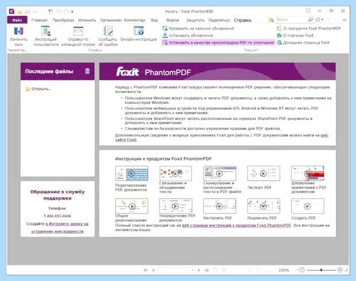Select the Справка ribbon tab

coord(242,20)
